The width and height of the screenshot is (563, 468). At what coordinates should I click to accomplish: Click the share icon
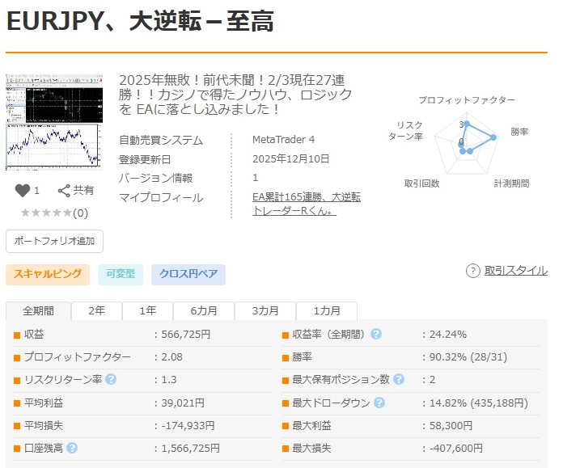click(x=65, y=191)
